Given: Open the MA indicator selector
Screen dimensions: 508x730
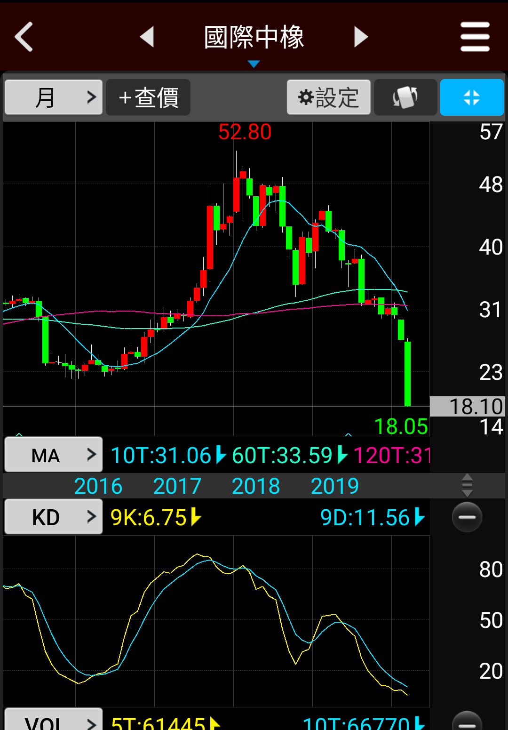Looking at the screenshot, I should click(x=54, y=455).
